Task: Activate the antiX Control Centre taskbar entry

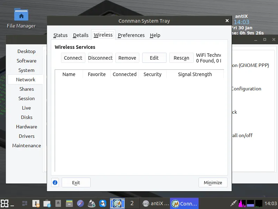Action: tap(156, 203)
